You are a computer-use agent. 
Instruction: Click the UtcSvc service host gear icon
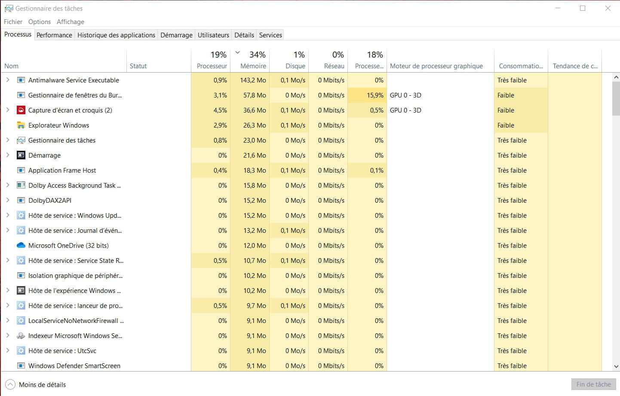(21, 351)
